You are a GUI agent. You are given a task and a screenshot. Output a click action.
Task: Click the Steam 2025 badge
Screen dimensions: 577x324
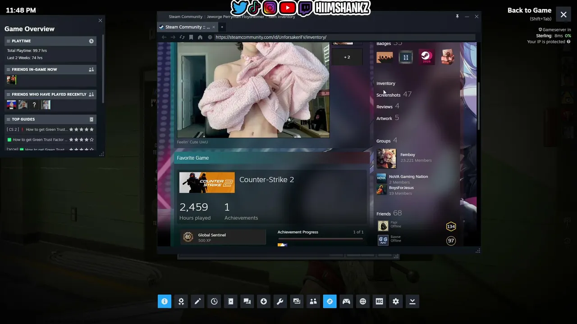click(x=426, y=57)
